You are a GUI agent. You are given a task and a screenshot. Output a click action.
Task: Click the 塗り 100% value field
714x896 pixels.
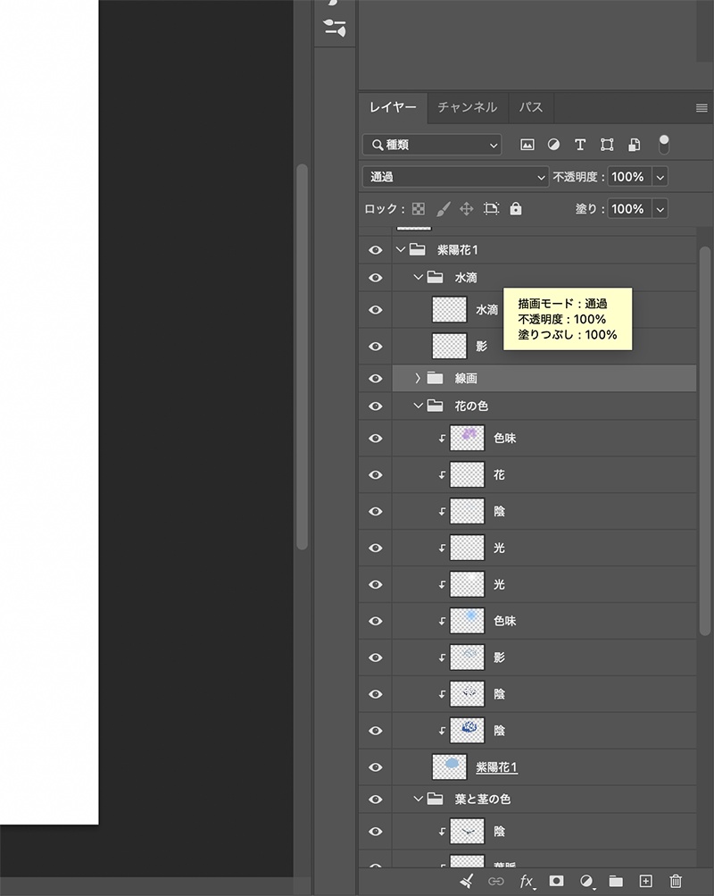click(x=629, y=209)
